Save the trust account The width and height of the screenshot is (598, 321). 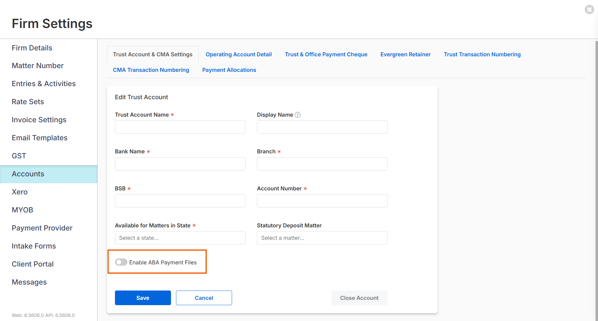pyautogui.click(x=143, y=298)
